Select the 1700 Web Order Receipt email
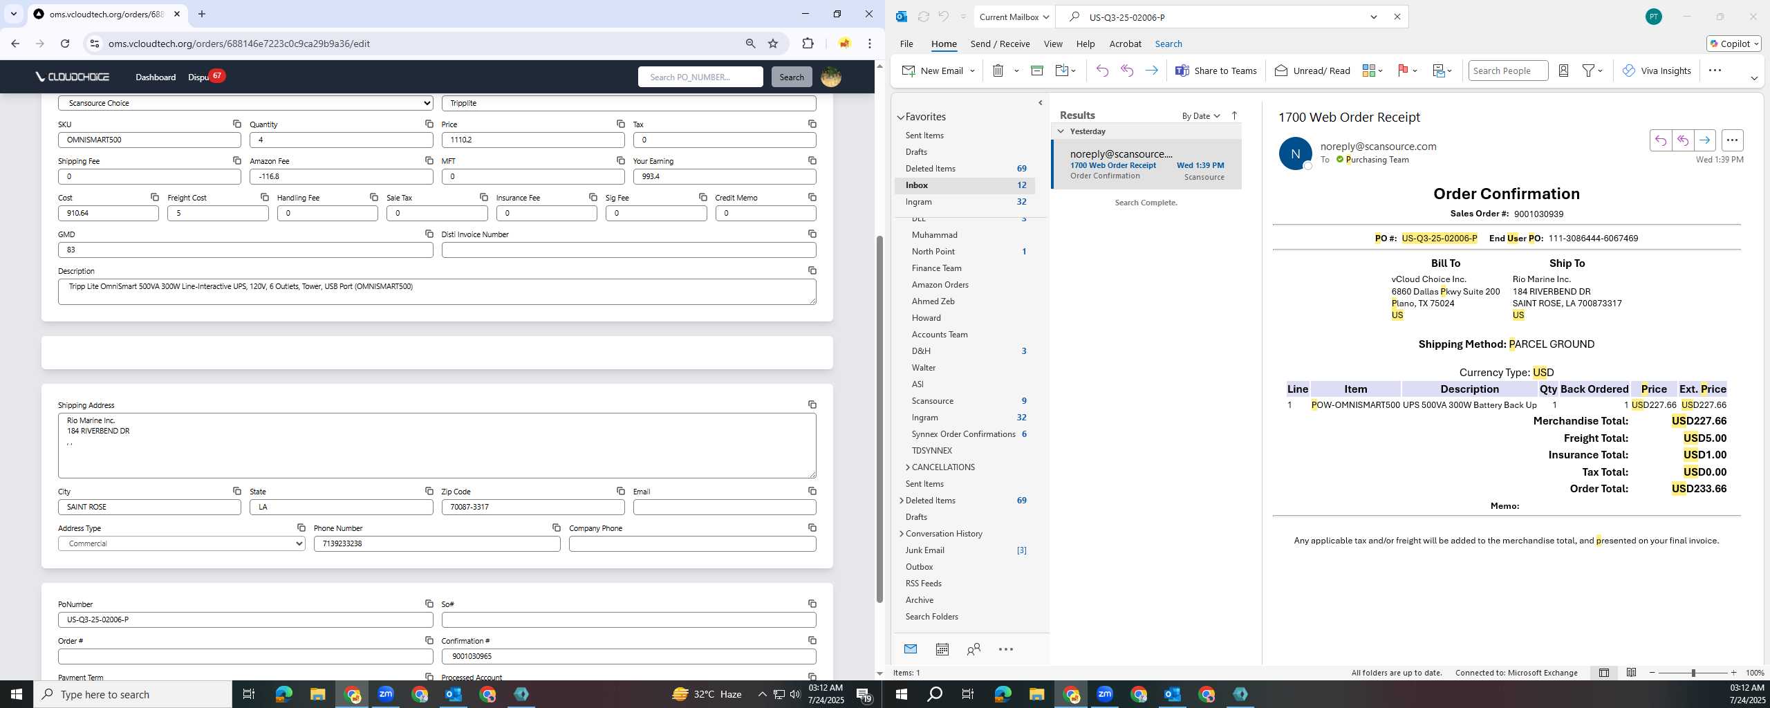Viewport: 1770px width, 708px height. point(1146,165)
